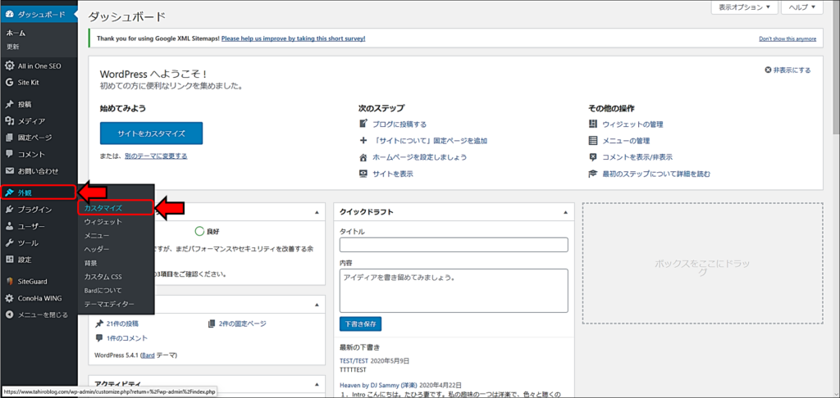Select Bardについて in the 外観 submenu
This screenshot has height=398, width=840.
click(x=103, y=291)
